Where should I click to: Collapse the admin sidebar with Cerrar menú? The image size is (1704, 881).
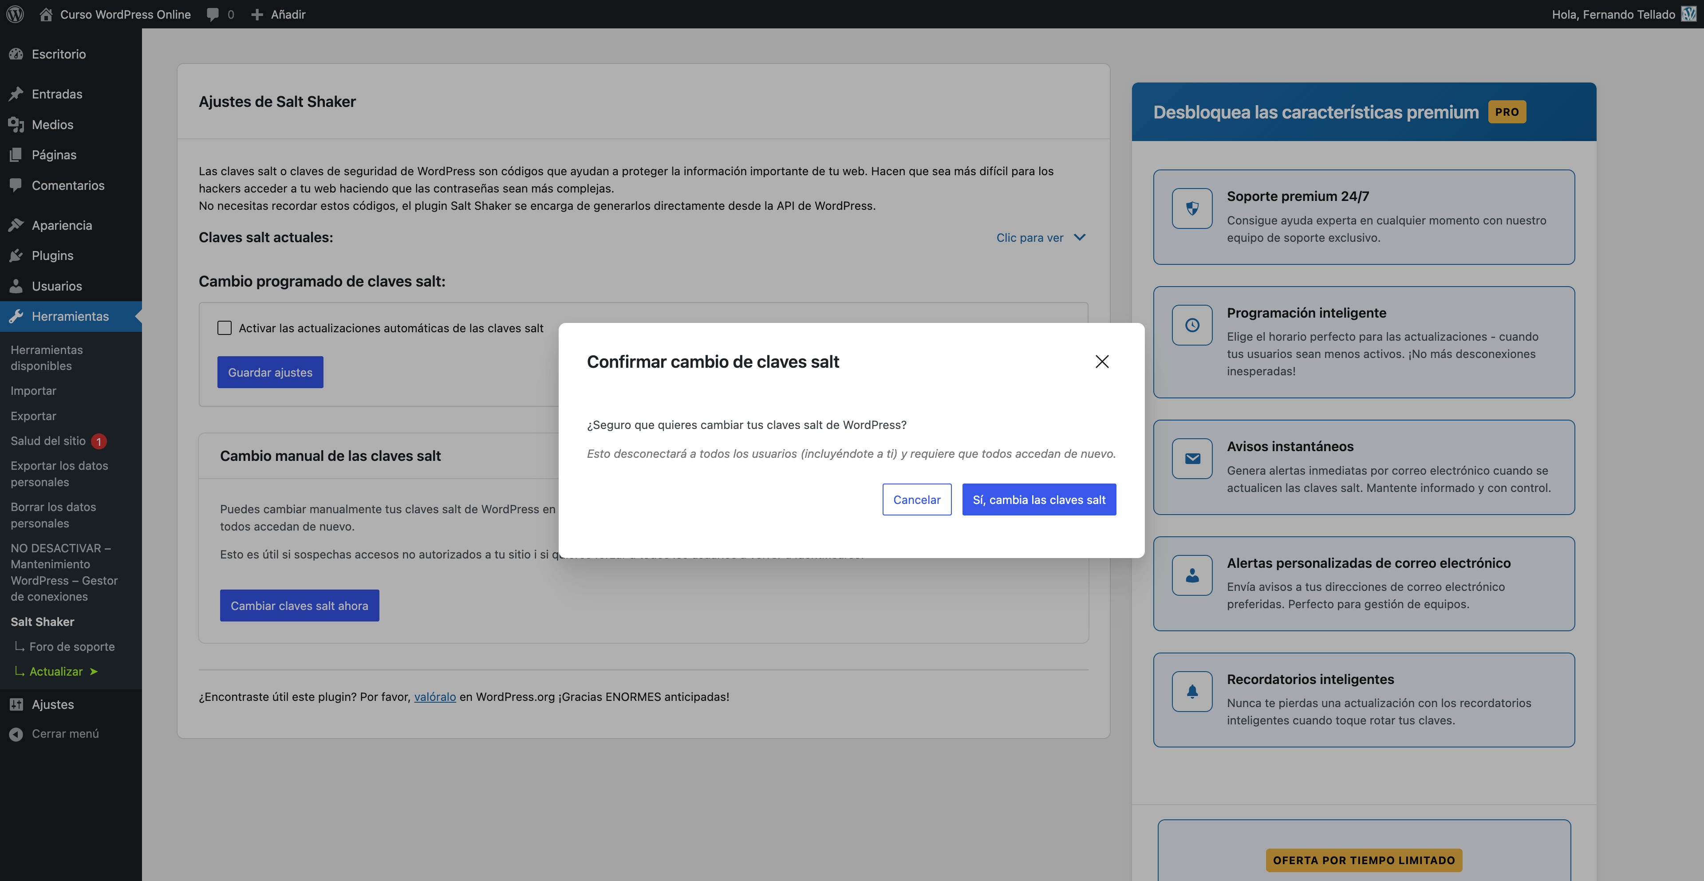click(x=65, y=734)
